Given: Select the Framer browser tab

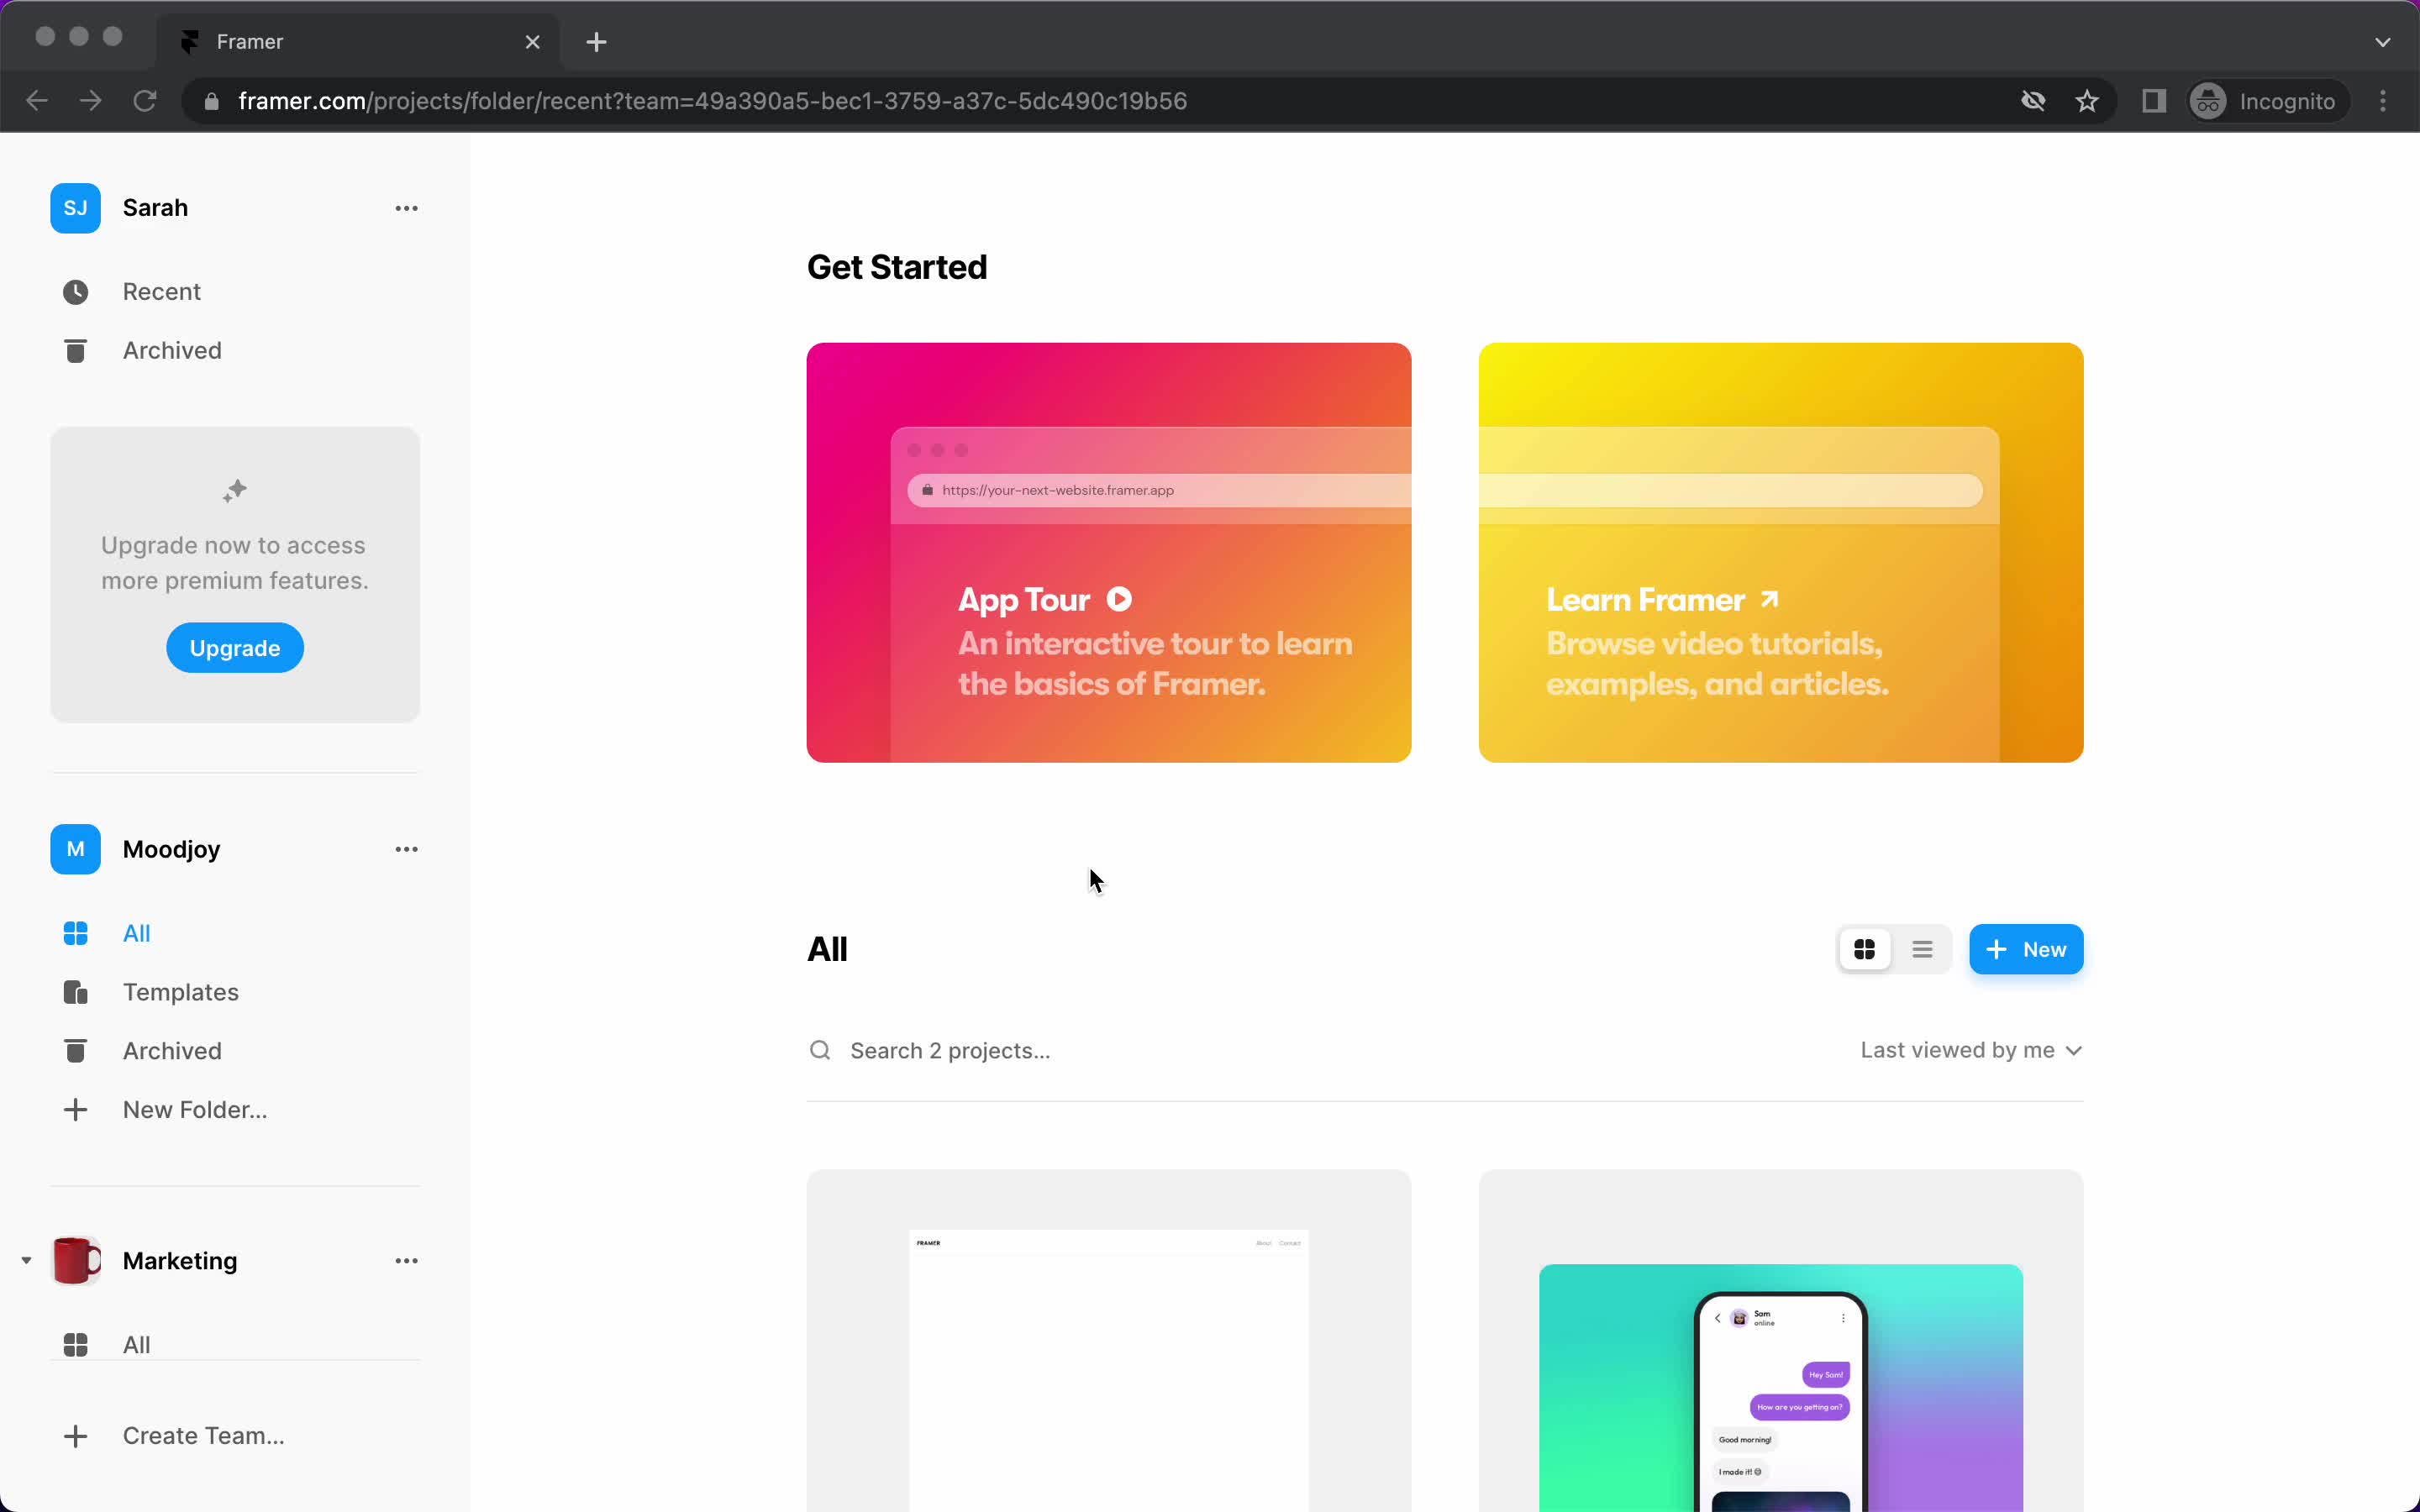Looking at the screenshot, I should [358, 42].
